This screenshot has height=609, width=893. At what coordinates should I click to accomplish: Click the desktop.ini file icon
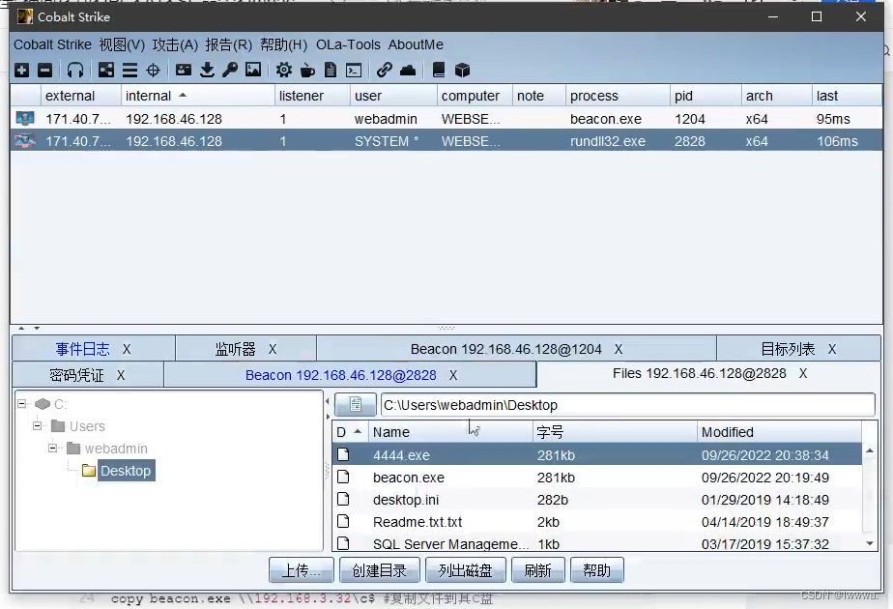coord(343,499)
